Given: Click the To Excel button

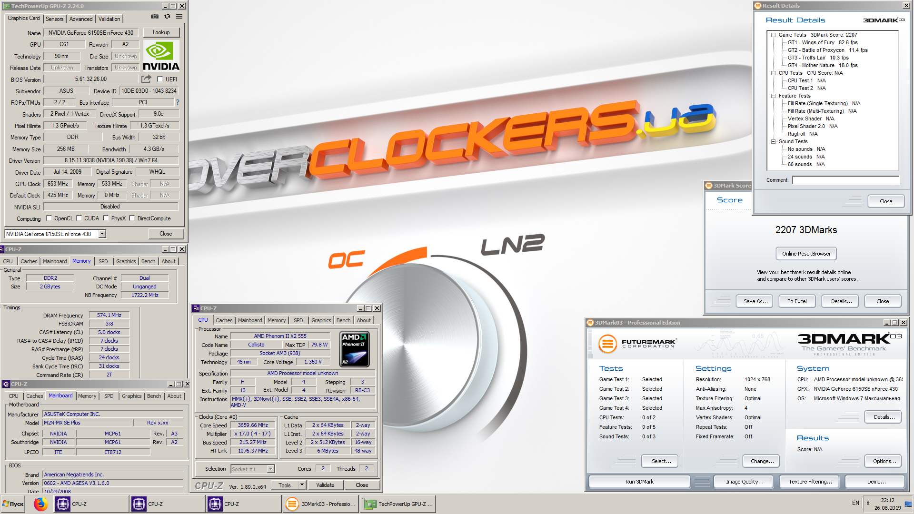Looking at the screenshot, I should point(797,301).
